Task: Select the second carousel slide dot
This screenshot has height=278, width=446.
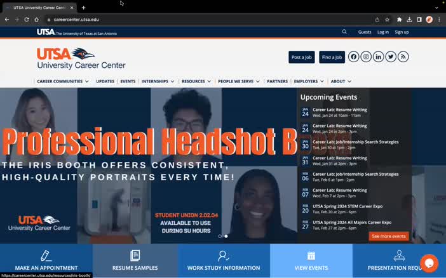Action: pos(226,236)
